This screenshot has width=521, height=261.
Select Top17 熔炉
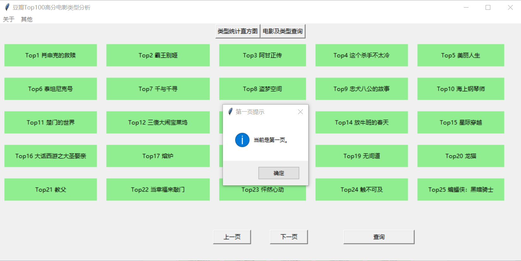(158, 156)
